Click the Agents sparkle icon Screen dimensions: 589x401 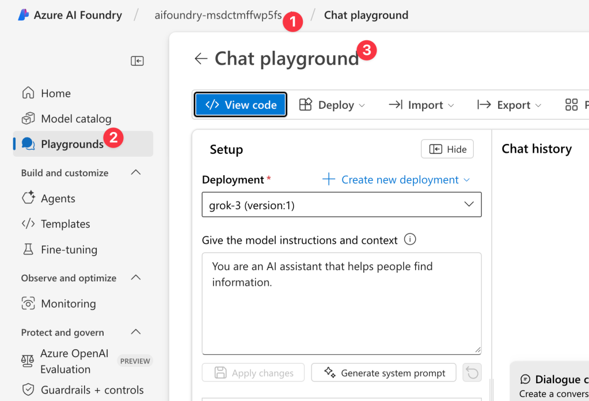[28, 198]
